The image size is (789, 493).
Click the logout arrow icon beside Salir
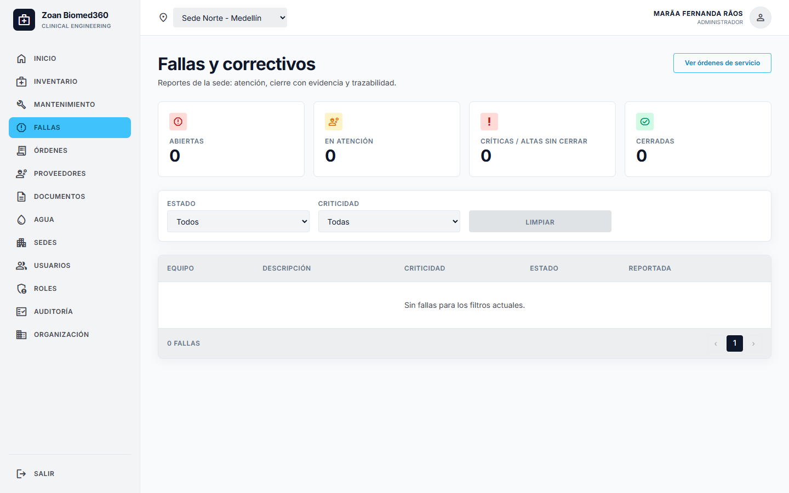(x=21, y=474)
